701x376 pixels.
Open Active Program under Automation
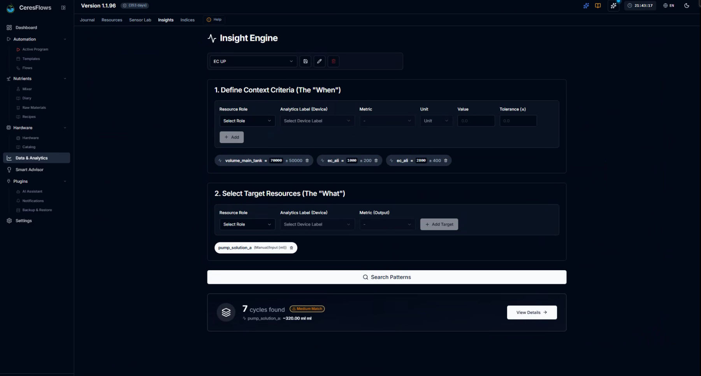[x=35, y=49]
